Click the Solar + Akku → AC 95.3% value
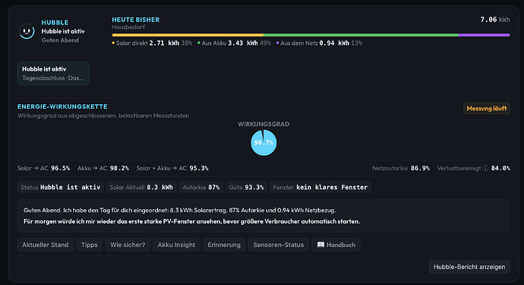 pyautogui.click(x=172, y=168)
